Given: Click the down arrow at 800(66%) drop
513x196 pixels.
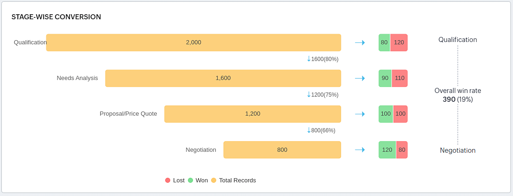Looking at the screenshot, I should [x=309, y=130].
